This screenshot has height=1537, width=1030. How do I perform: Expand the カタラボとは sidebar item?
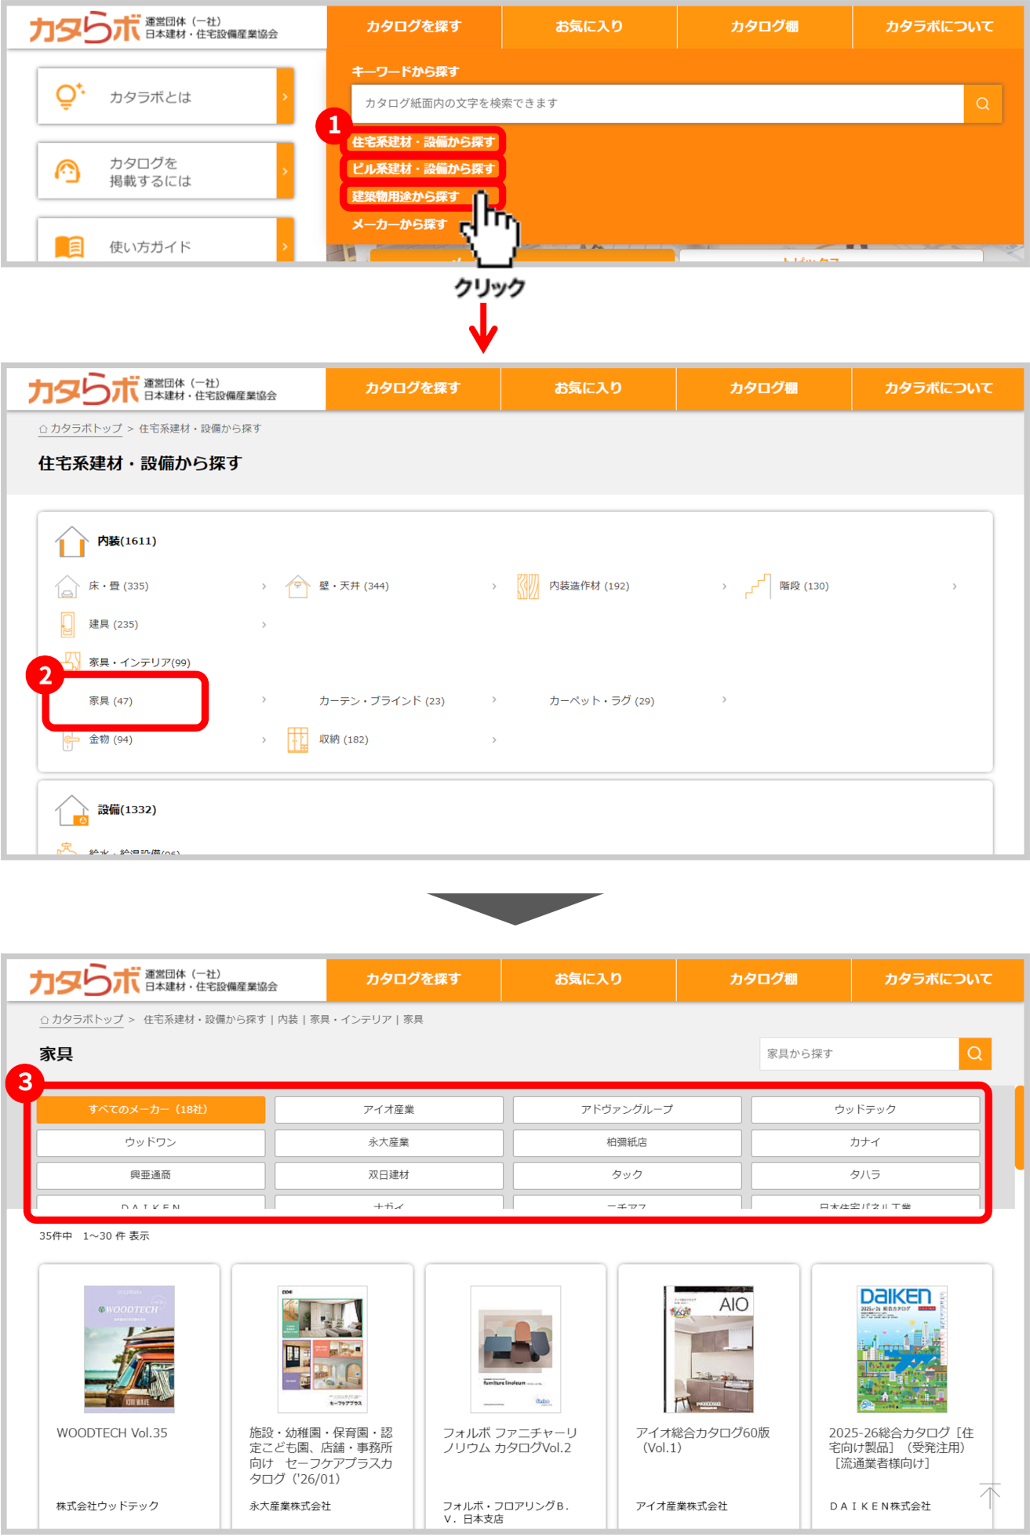[165, 97]
